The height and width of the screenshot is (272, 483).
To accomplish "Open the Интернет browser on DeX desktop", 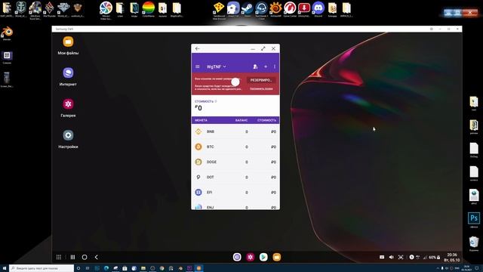I will (x=68, y=77).
